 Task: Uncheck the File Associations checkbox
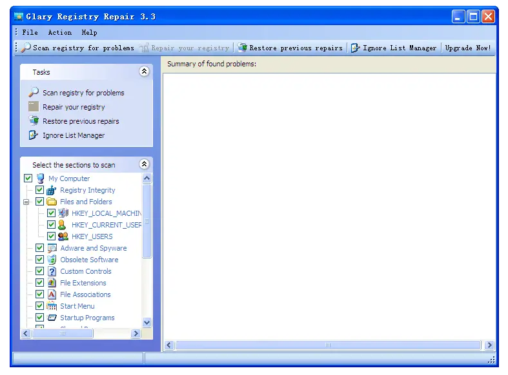pyautogui.click(x=40, y=294)
